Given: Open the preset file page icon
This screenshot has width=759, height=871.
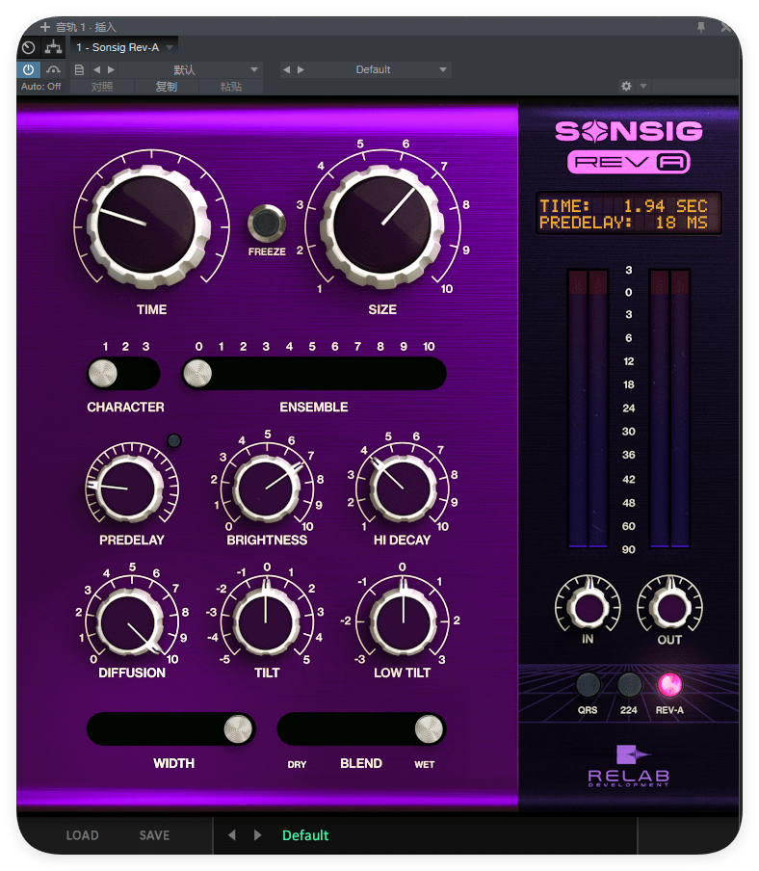Looking at the screenshot, I should point(79,70).
